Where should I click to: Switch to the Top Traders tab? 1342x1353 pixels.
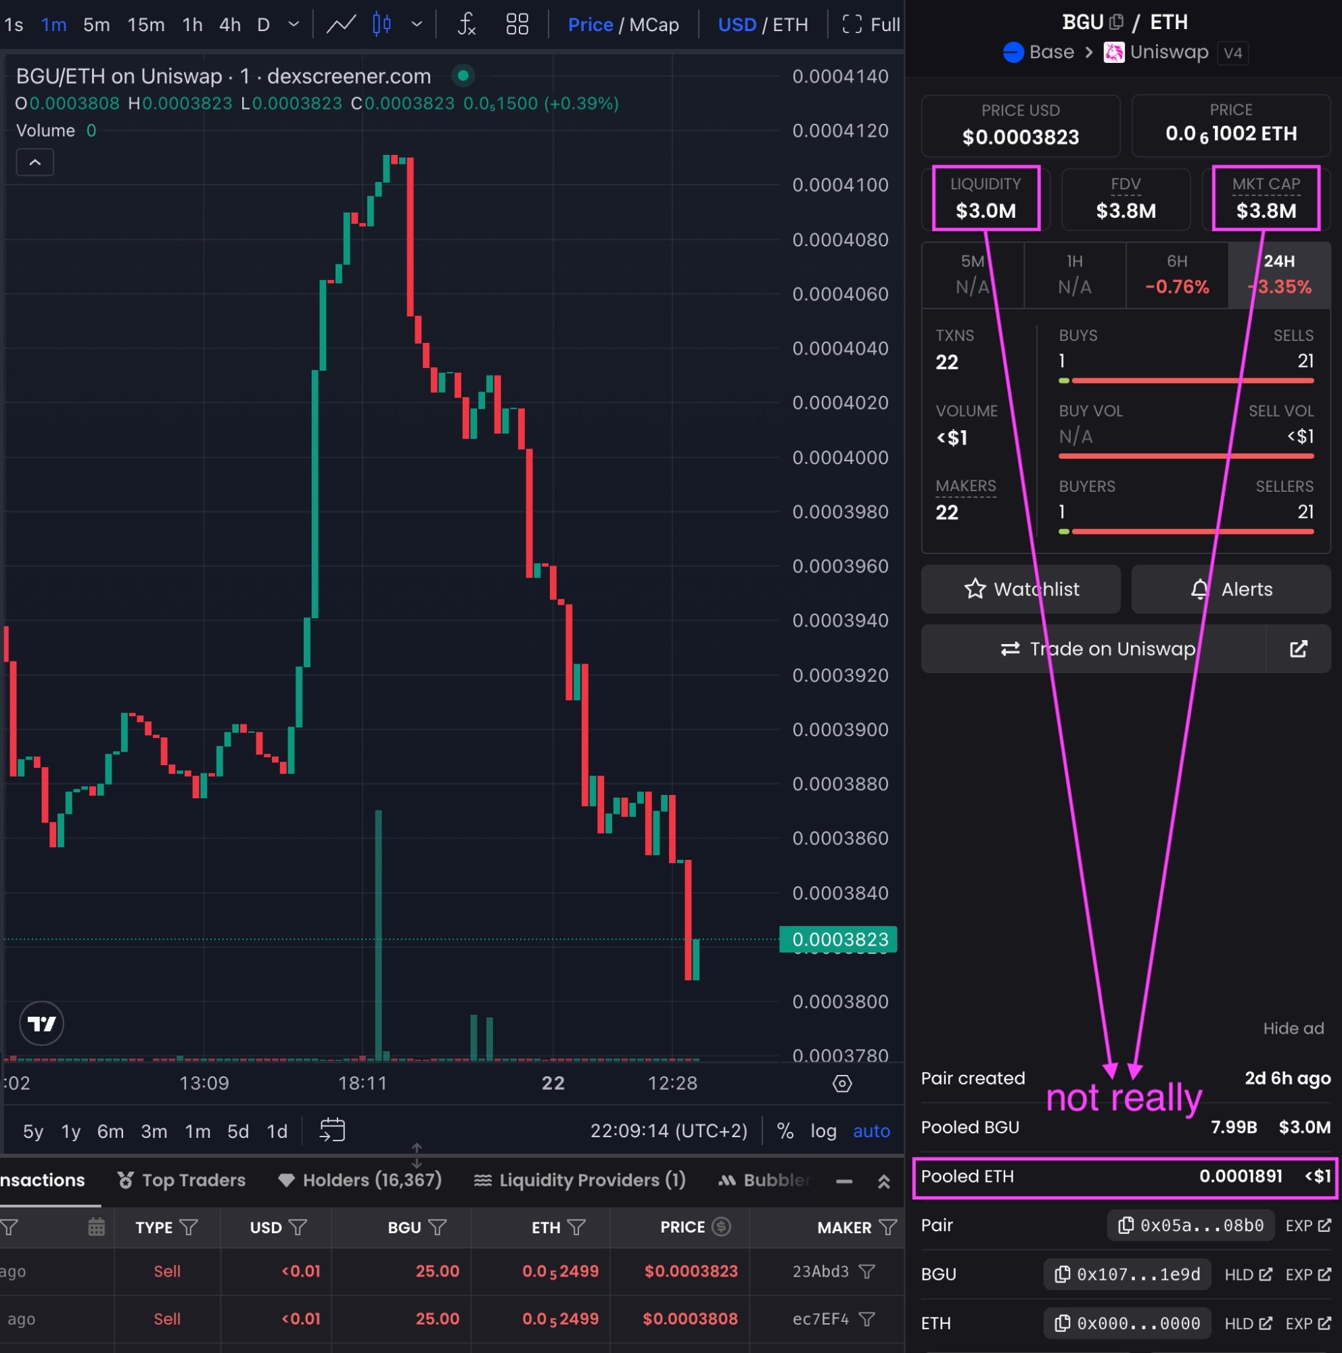coord(182,1180)
